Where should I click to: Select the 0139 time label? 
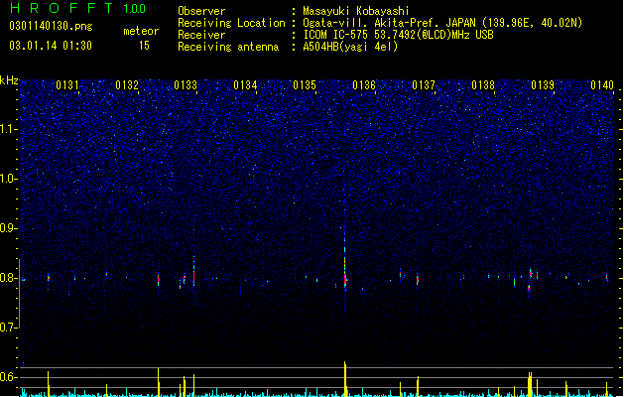tap(543, 85)
